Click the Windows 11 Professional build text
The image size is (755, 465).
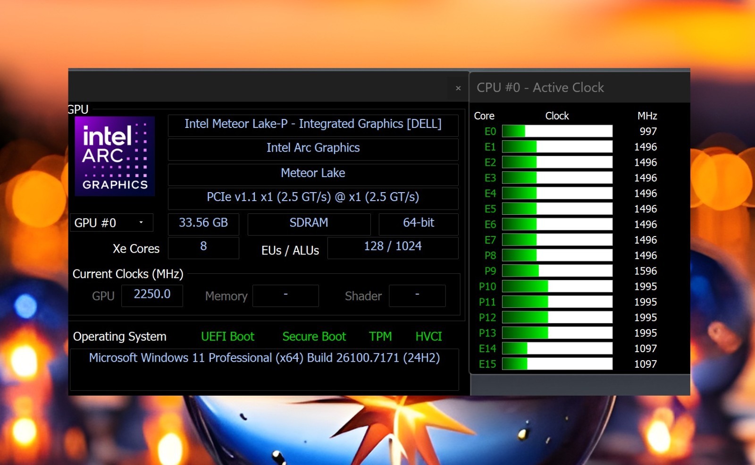click(x=264, y=358)
